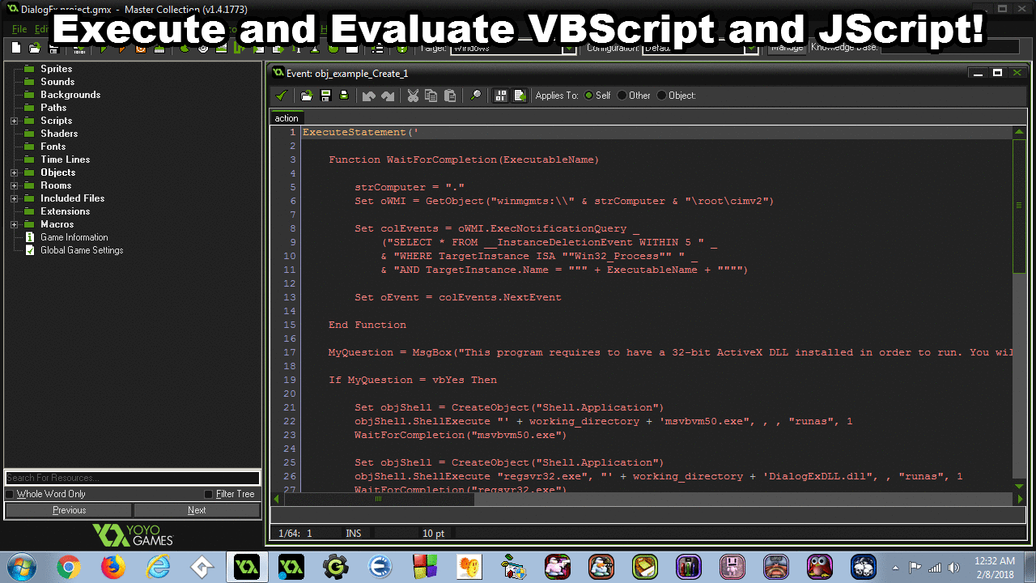Open the Configuration dropdown
The image size is (1036, 583).
pos(752,48)
